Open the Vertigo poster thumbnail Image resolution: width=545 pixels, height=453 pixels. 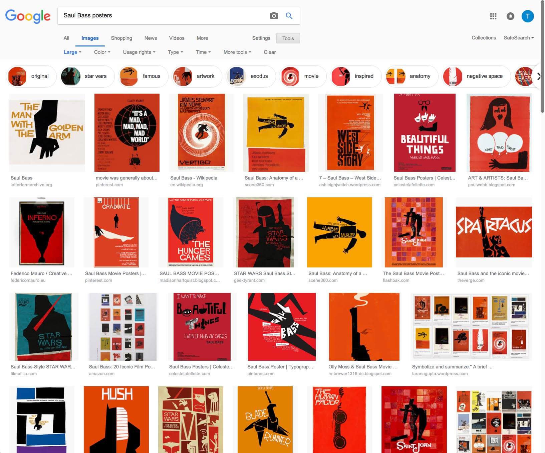tap(201, 132)
